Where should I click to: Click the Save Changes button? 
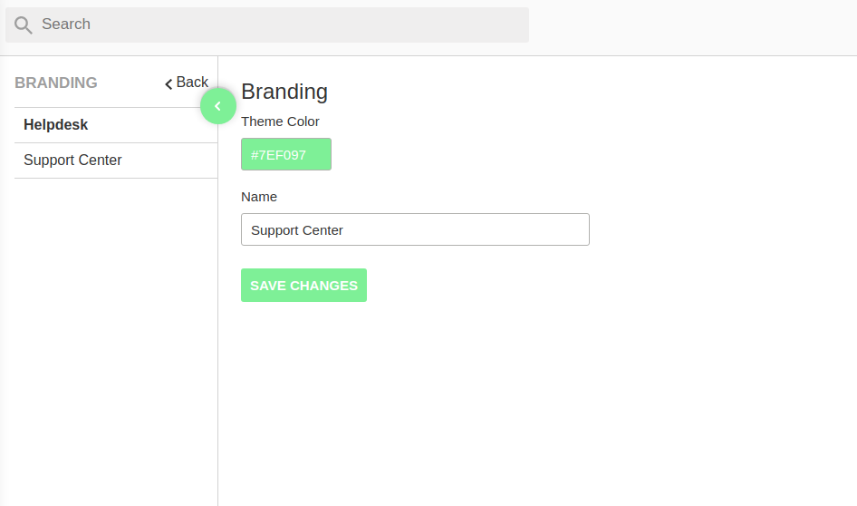point(303,285)
